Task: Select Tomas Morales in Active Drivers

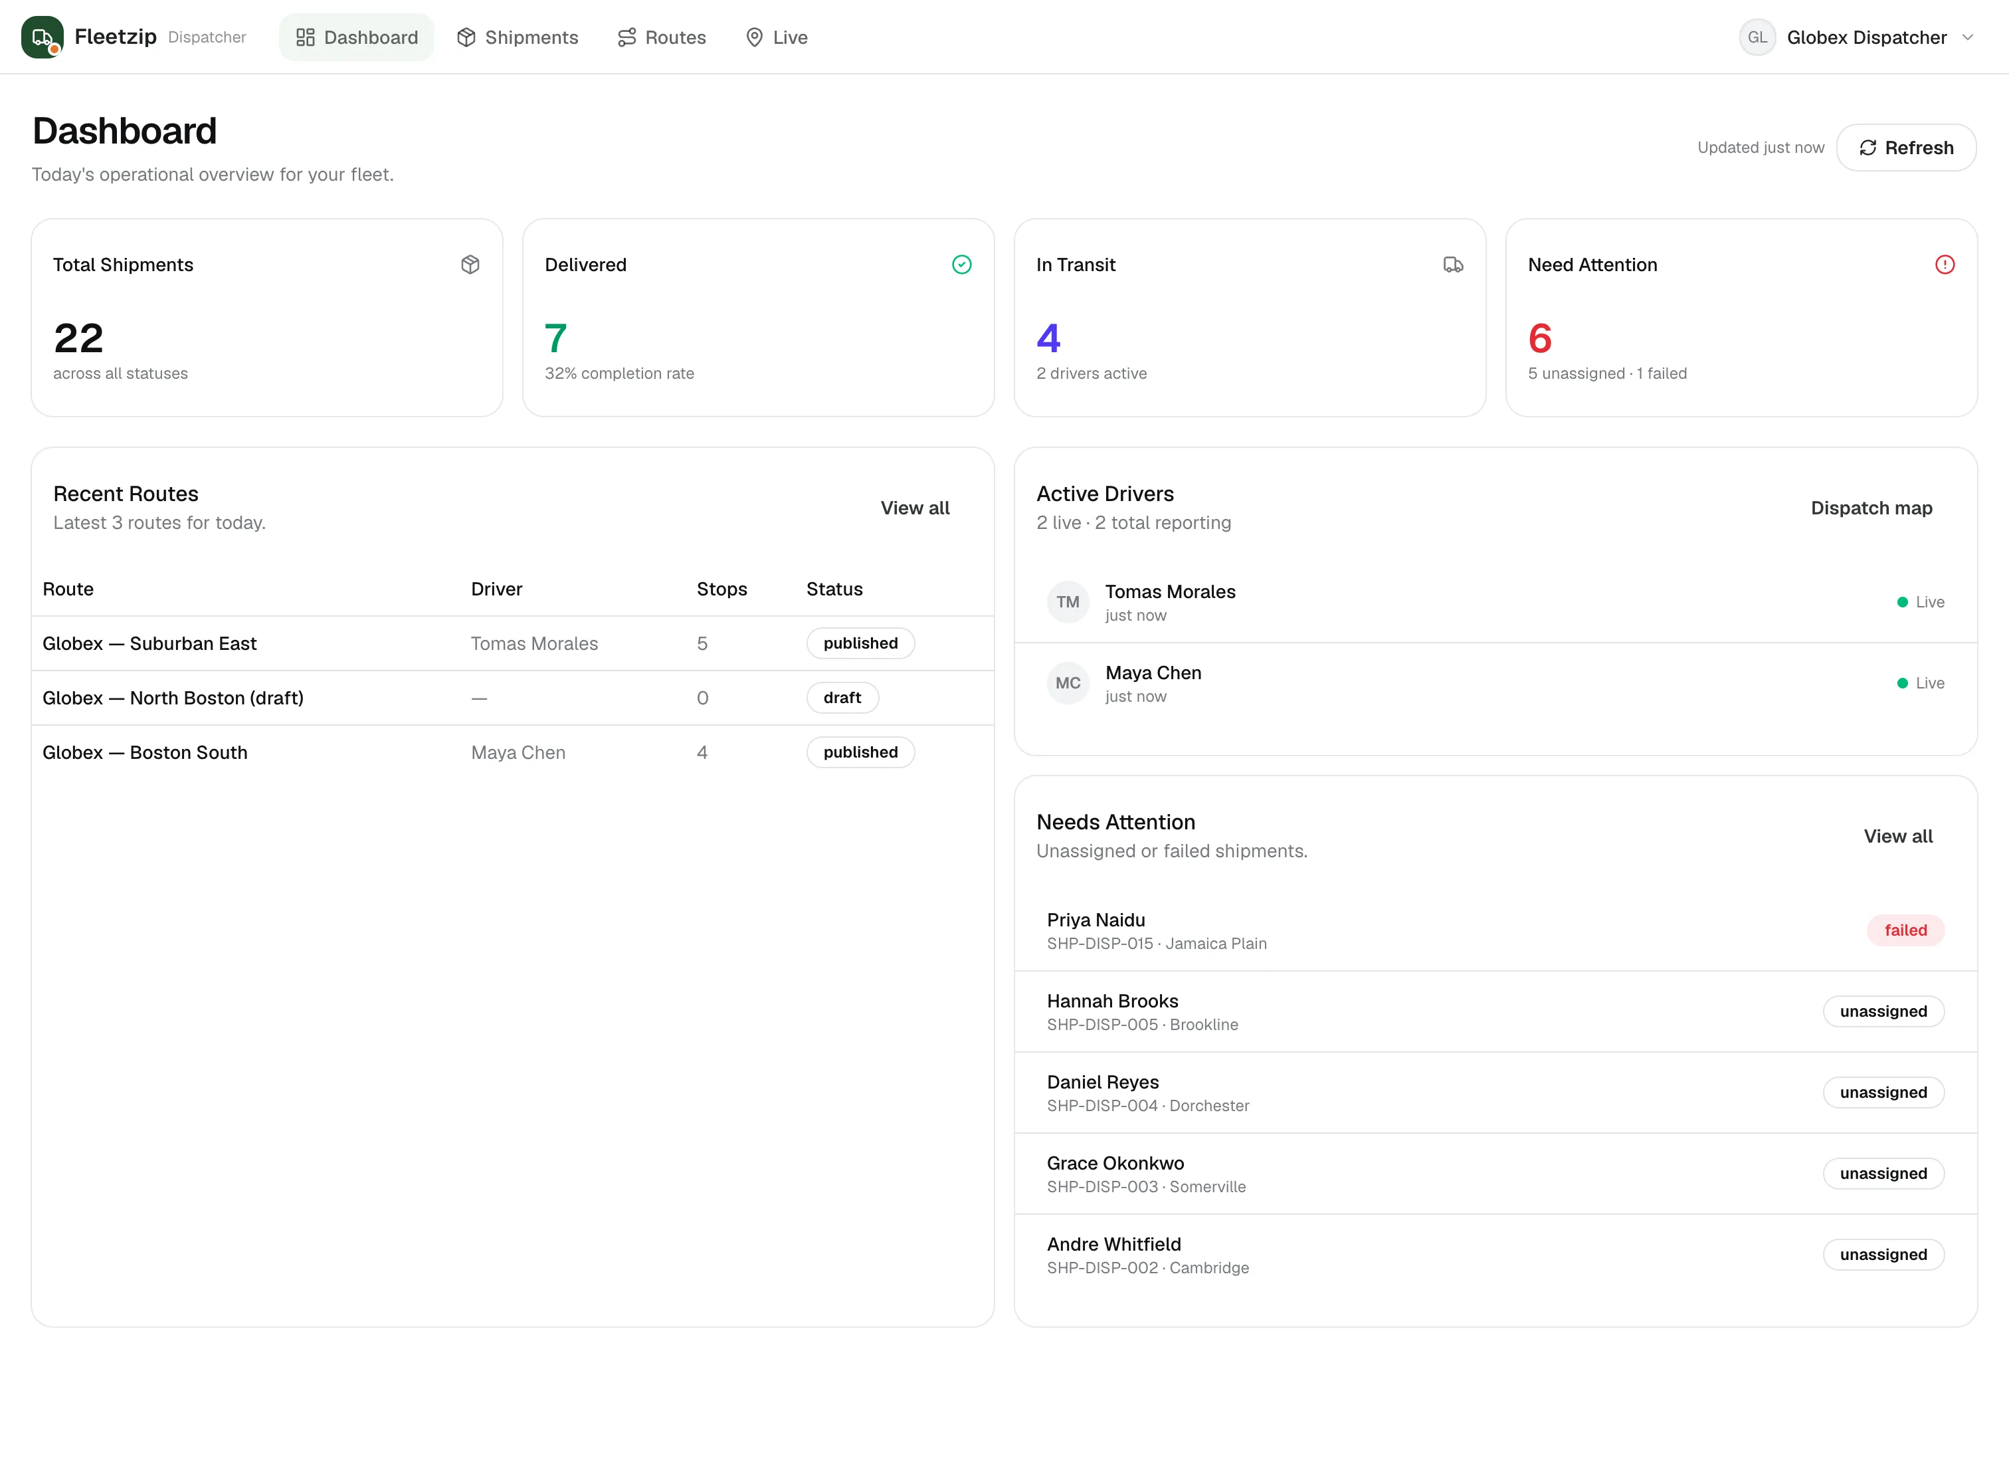Action: point(1495,603)
